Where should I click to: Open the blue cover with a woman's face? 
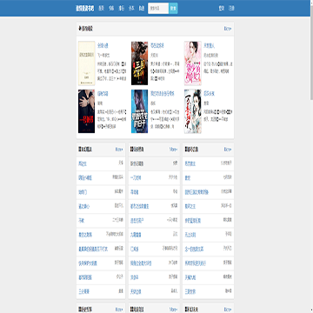click(139, 111)
